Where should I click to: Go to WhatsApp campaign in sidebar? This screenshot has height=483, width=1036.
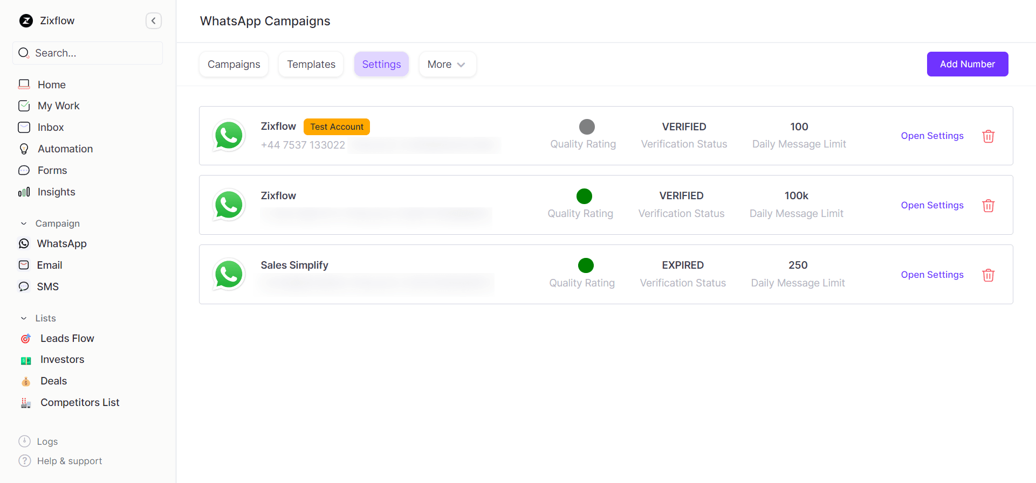coord(61,243)
